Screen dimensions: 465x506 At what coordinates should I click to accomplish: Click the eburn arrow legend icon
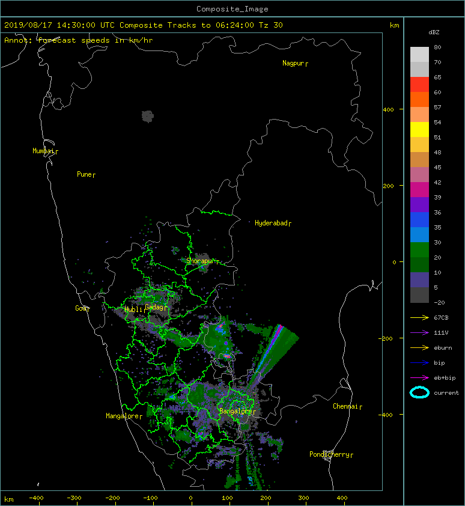[x=419, y=347]
